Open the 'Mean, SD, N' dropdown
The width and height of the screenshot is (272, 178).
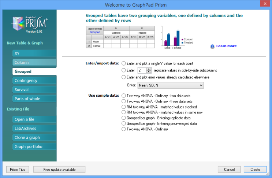point(171,85)
